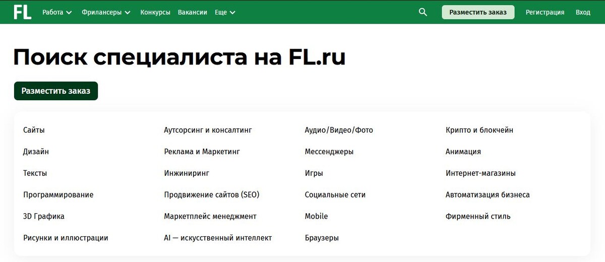This screenshot has width=605, height=262.
Task: Choose the Социальные сети category
Action: pyautogui.click(x=335, y=195)
